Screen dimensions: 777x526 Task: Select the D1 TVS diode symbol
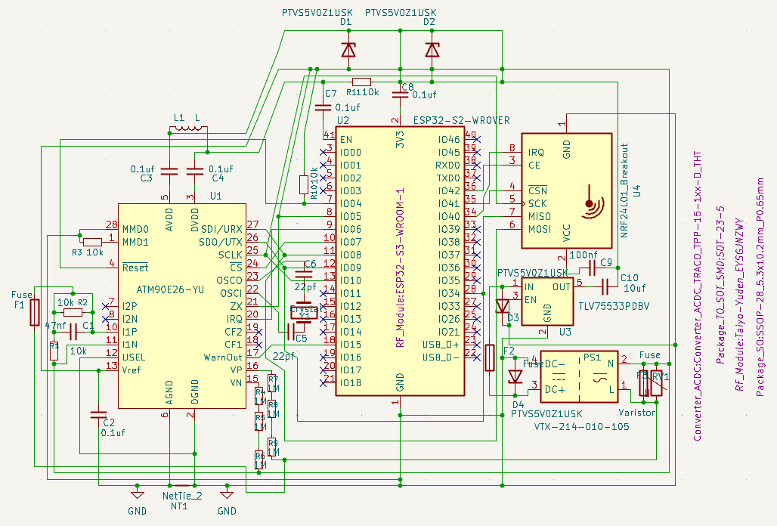pos(349,50)
